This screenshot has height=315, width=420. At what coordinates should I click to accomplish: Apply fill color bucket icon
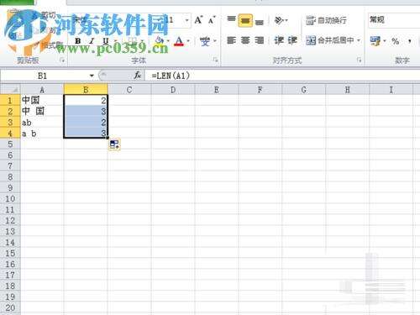pos(160,41)
